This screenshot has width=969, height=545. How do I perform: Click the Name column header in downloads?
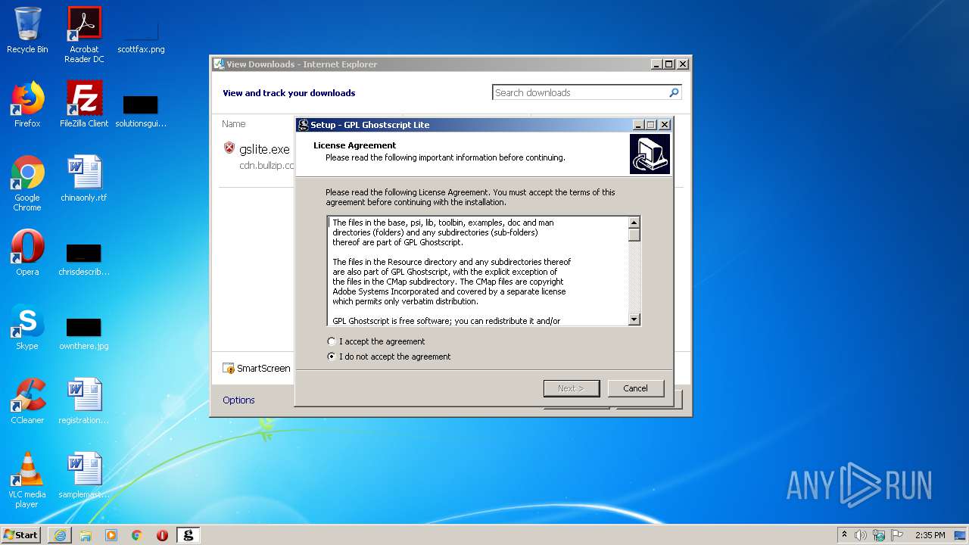coord(233,123)
